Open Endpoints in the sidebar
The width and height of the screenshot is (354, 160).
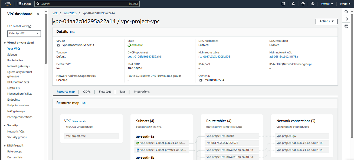(x=14, y=100)
